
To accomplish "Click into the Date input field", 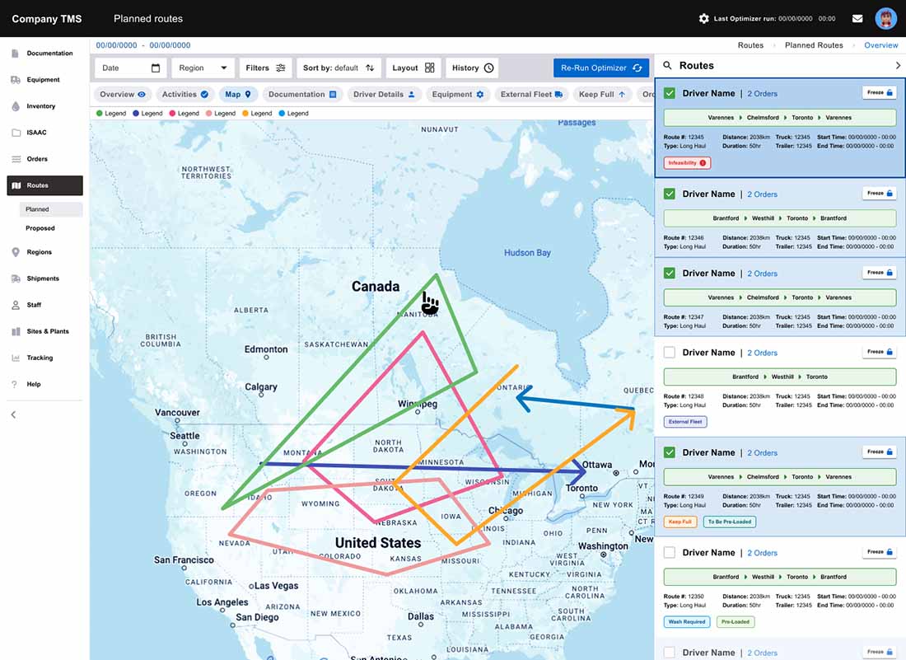I will point(131,68).
